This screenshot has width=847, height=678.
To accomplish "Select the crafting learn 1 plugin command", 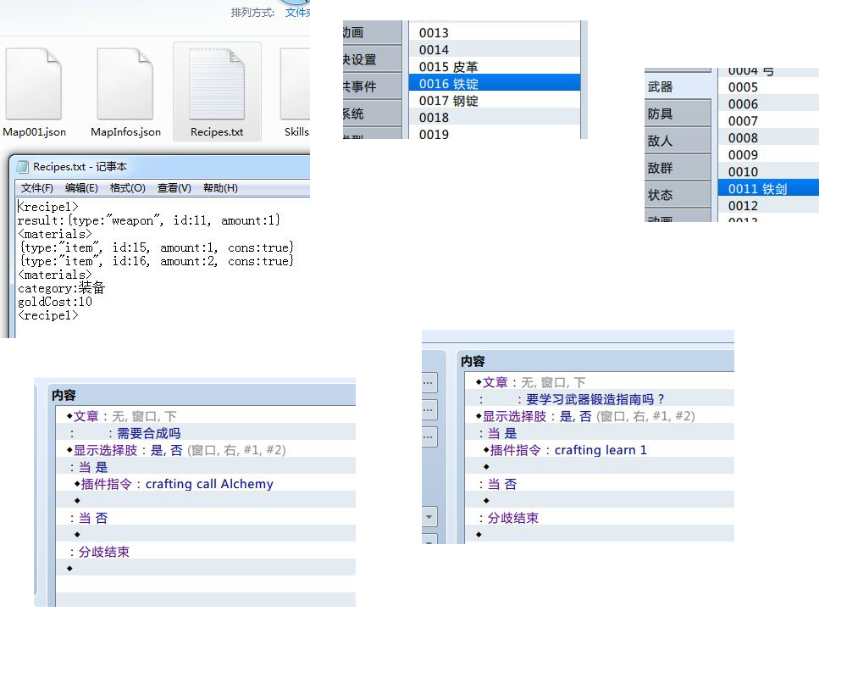I will coord(600,450).
